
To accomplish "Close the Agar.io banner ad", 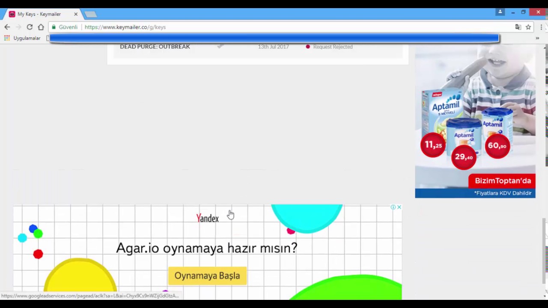I will pyautogui.click(x=399, y=207).
